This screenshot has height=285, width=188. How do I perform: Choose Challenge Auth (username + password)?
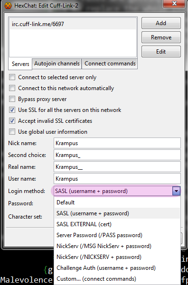click(x=117, y=268)
